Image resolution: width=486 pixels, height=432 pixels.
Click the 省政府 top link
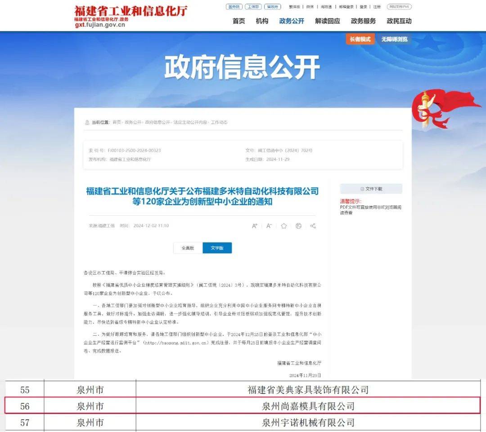click(x=272, y=7)
